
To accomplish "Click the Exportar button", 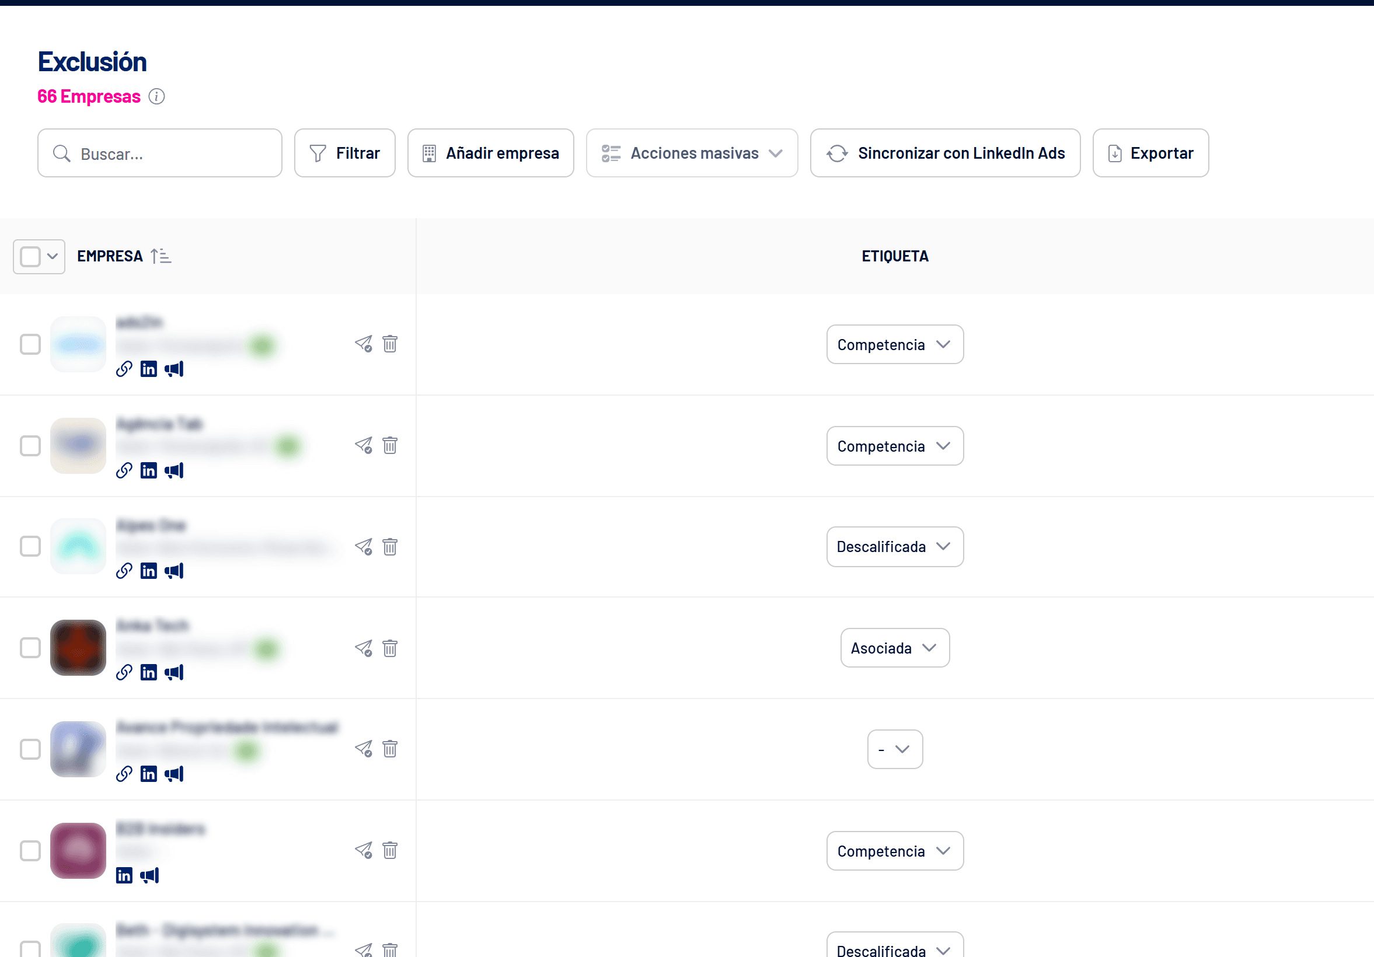I will click(x=1150, y=153).
